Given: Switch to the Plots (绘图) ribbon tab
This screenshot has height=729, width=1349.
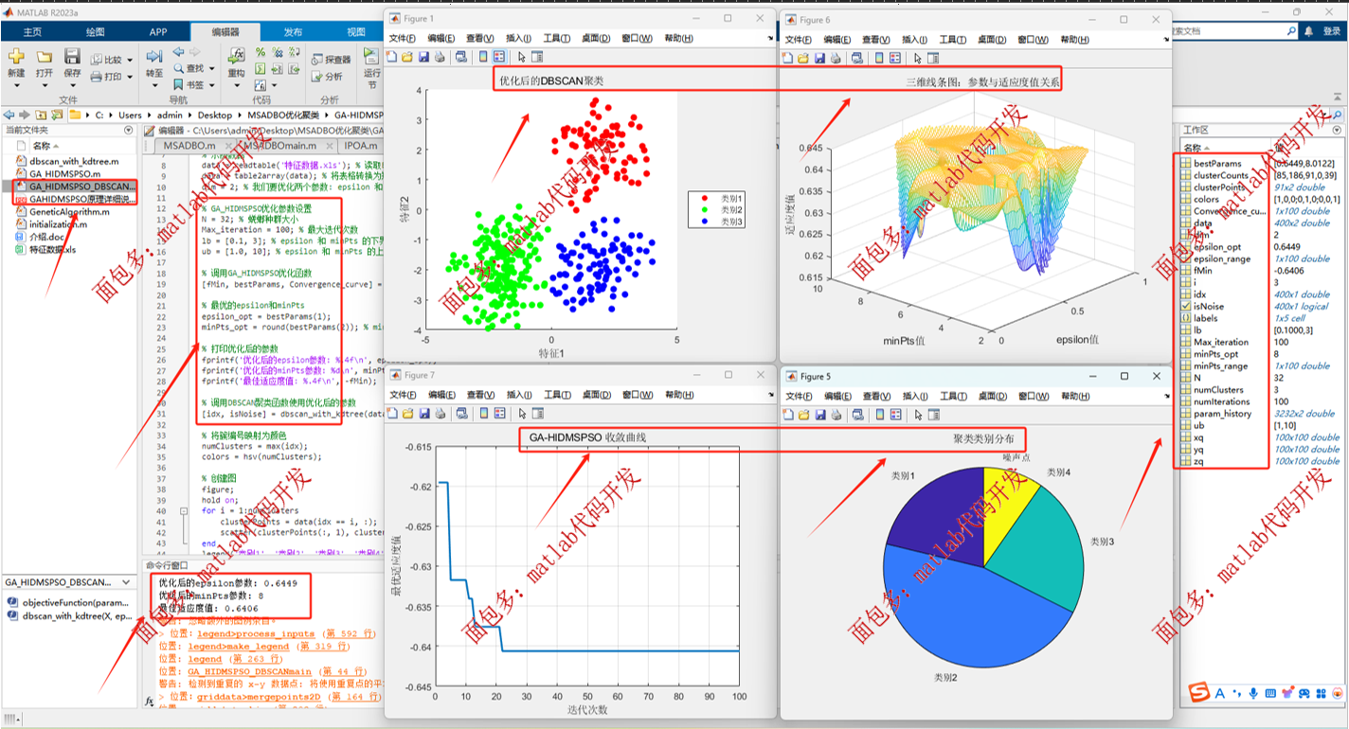Looking at the screenshot, I should [x=96, y=32].
